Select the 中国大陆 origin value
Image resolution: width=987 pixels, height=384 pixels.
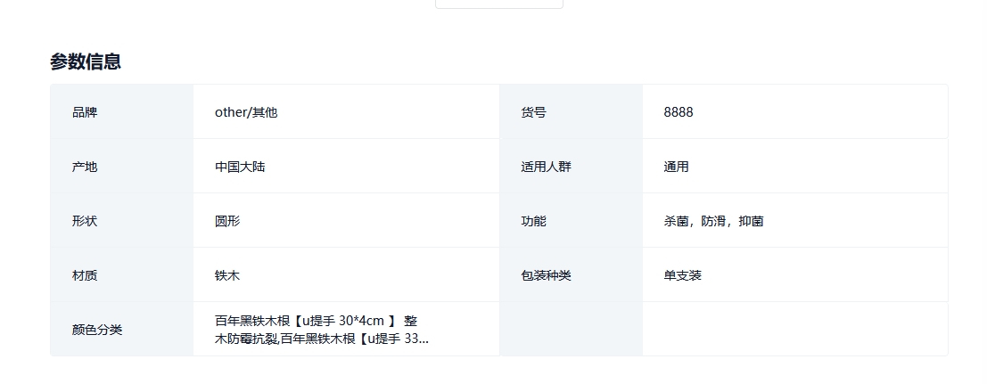coord(240,167)
